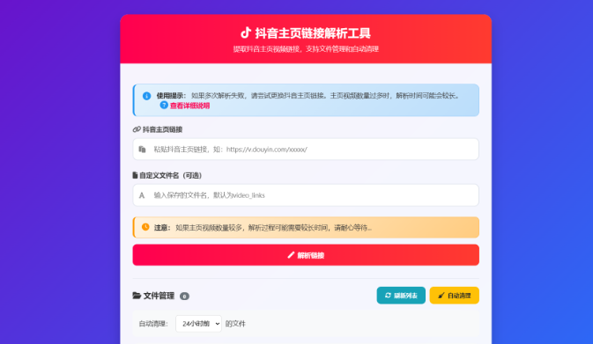Open the 查看详细说明 link
This screenshot has height=344, width=593.
click(x=189, y=106)
